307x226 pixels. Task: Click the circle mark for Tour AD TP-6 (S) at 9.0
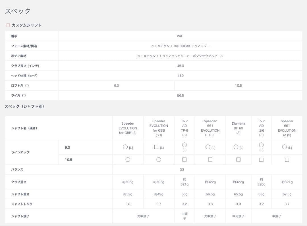tap(184, 145)
